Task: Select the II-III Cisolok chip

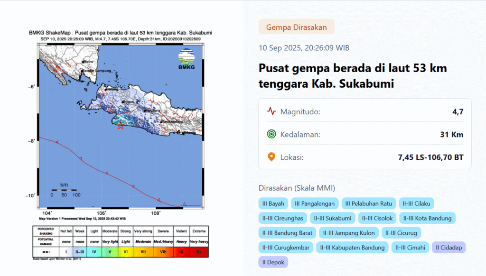Action: tap(377, 218)
